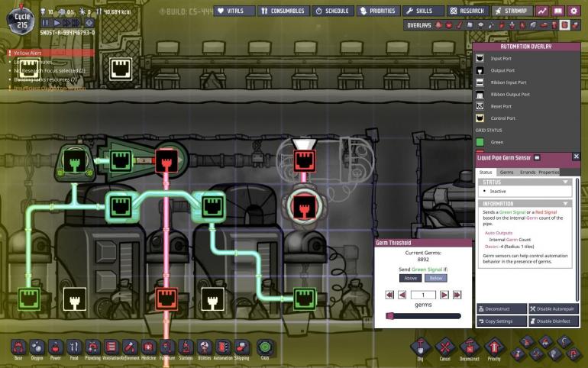588x368 pixels.
Task: Toggle the Materials overlay
Action: pos(470,25)
